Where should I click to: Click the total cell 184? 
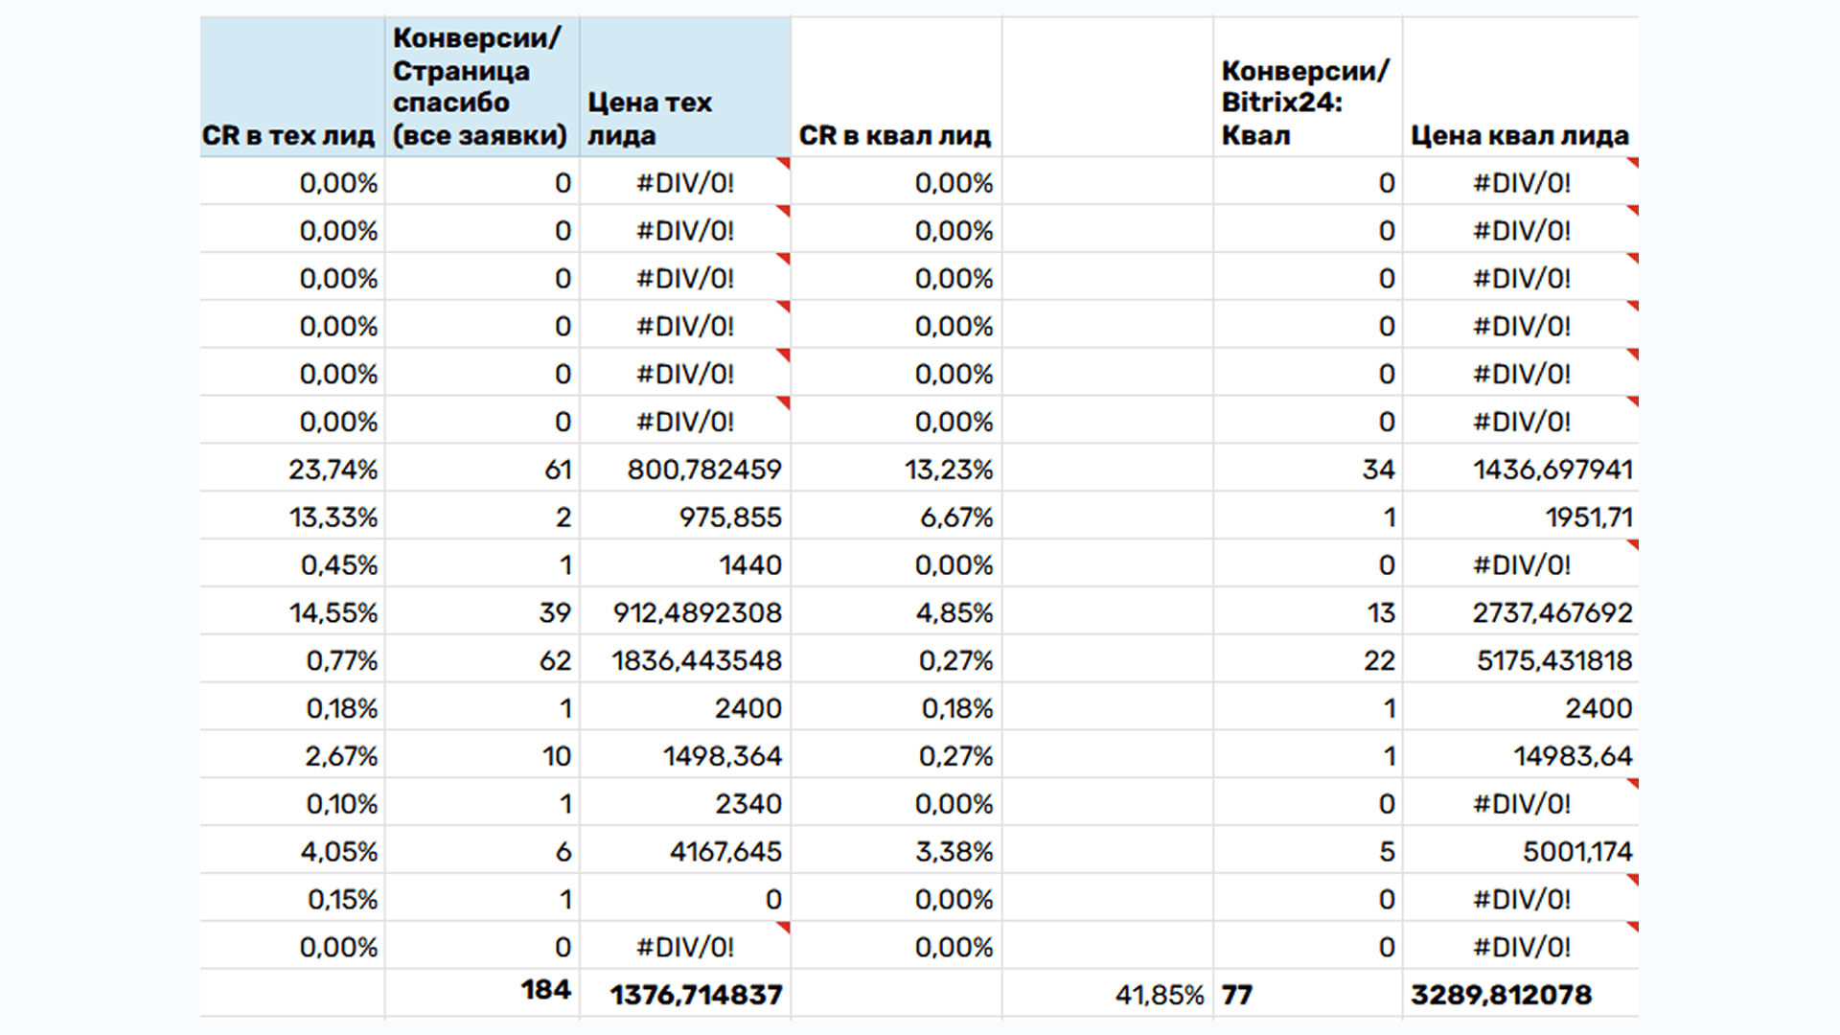545,990
